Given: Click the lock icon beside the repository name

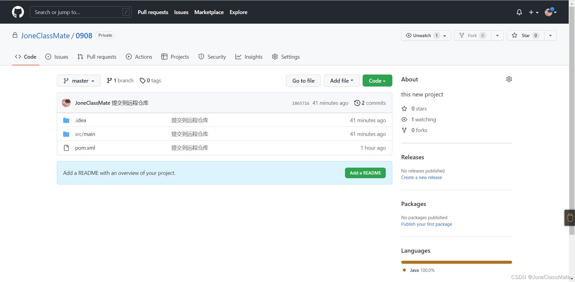Looking at the screenshot, I should [15, 35].
